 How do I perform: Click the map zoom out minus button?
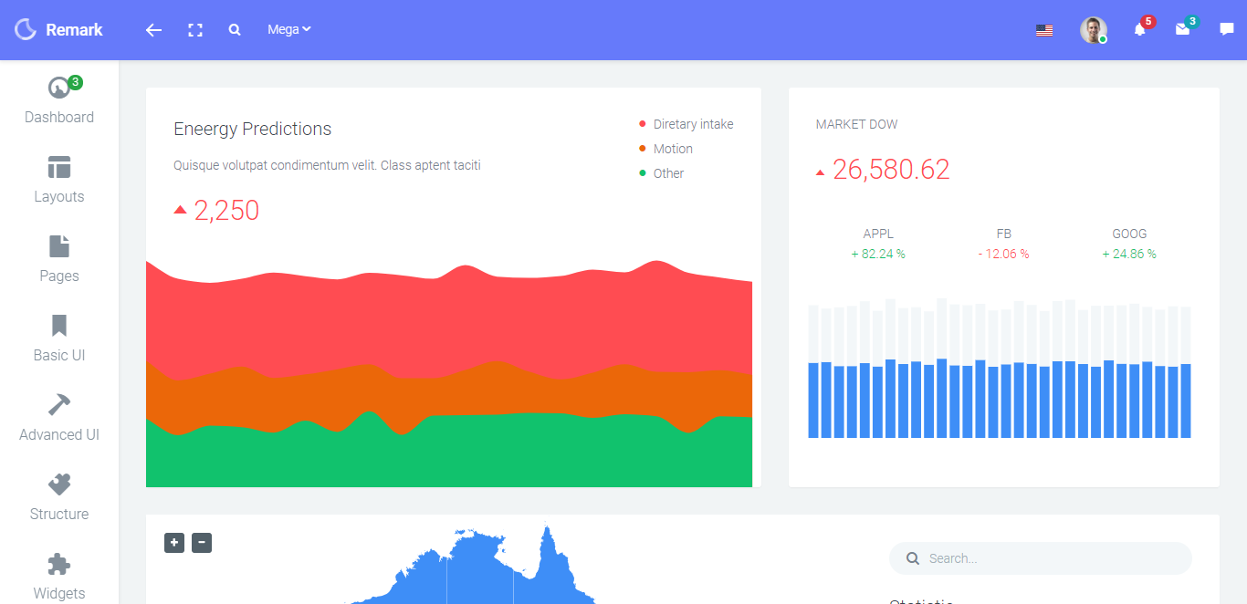pos(202,543)
